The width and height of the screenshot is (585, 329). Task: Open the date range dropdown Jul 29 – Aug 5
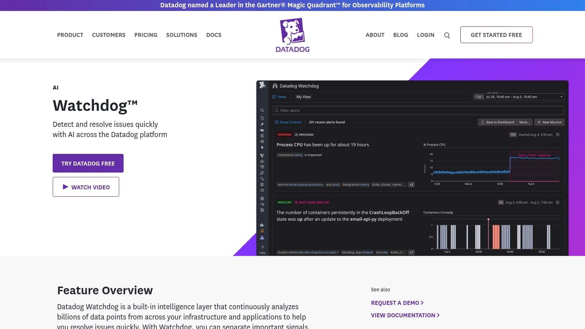point(518,97)
